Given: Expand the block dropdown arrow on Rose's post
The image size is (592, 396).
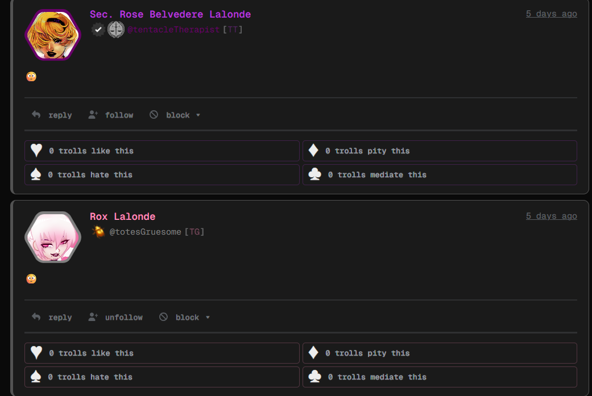Looking at the screenshot, I should (x=198, y=115).
